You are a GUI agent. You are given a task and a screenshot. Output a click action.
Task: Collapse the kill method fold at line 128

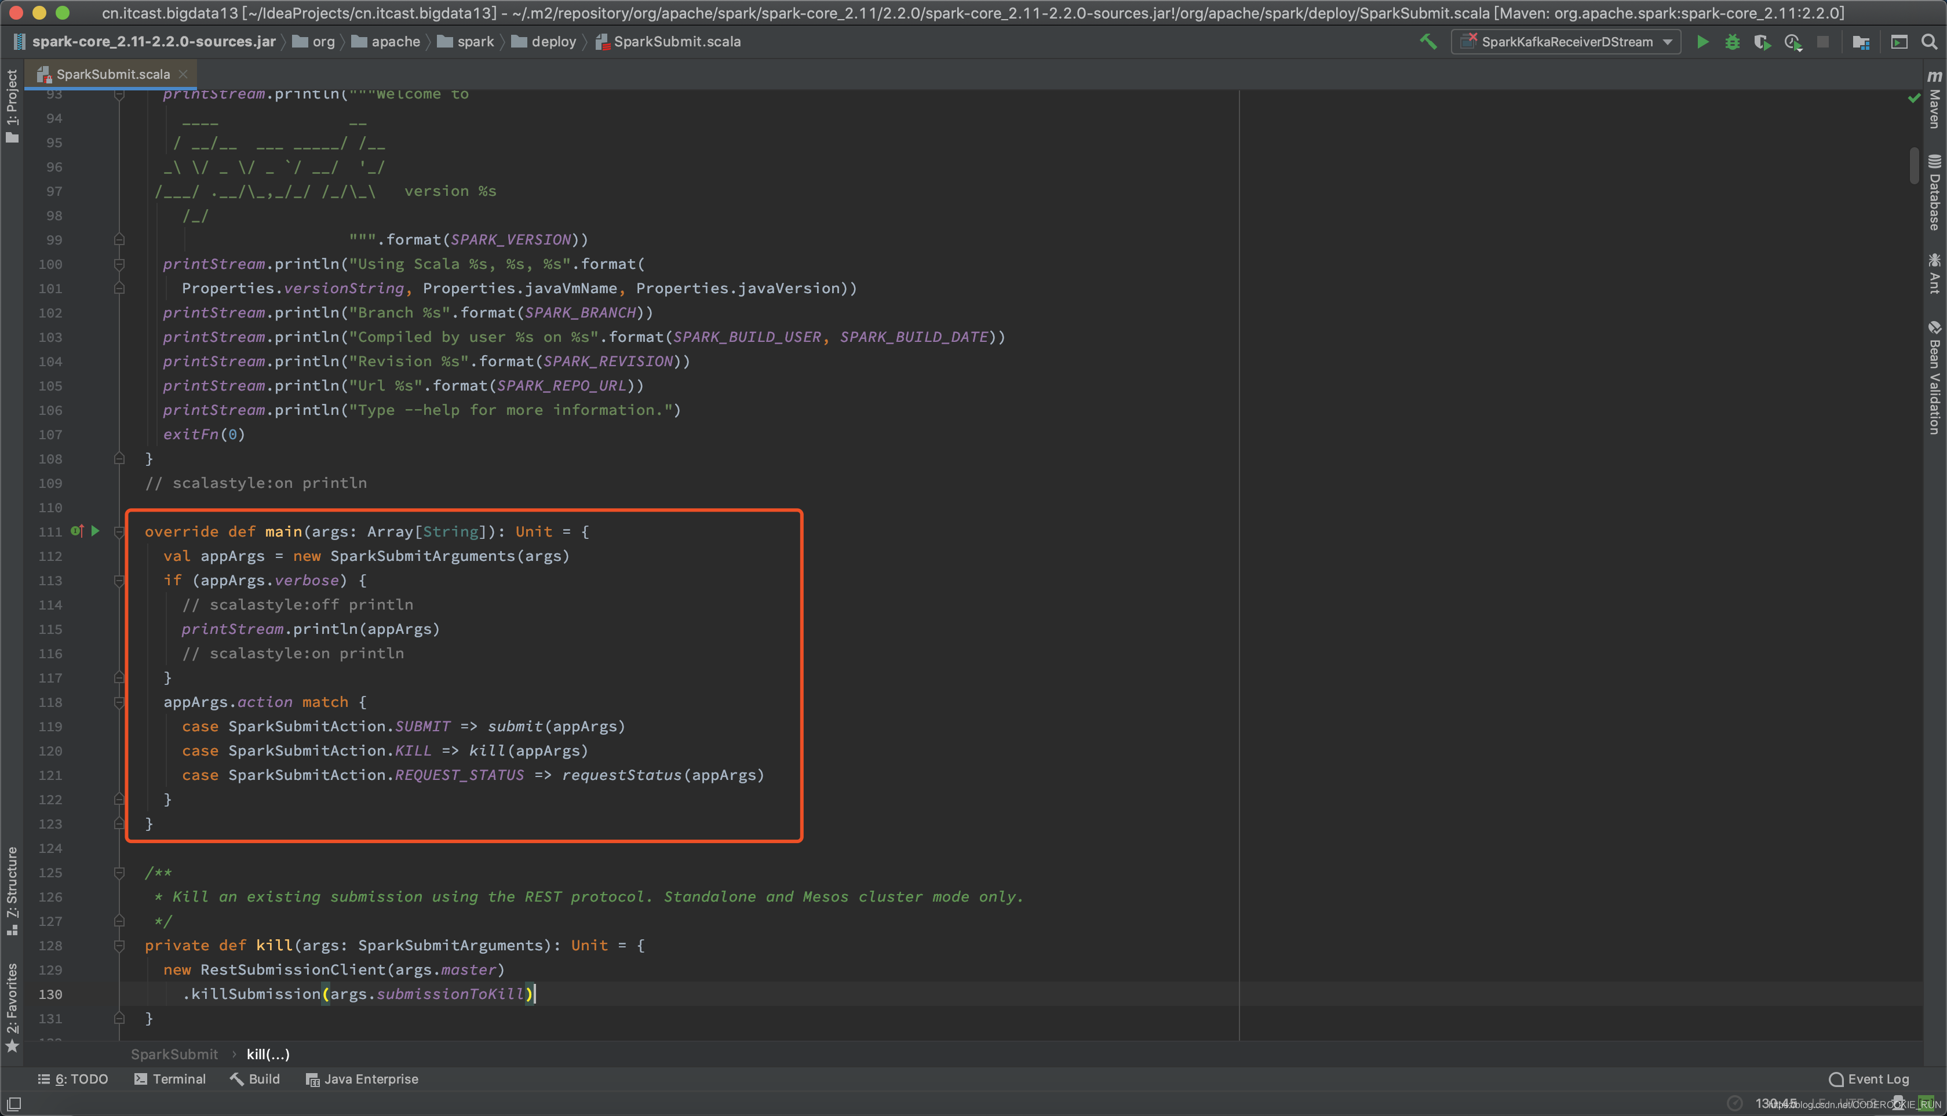point(119,945)
